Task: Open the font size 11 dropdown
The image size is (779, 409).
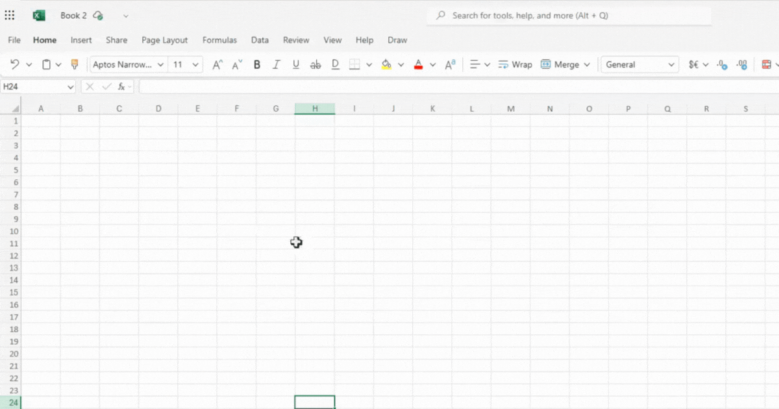Action: (186, 64)
